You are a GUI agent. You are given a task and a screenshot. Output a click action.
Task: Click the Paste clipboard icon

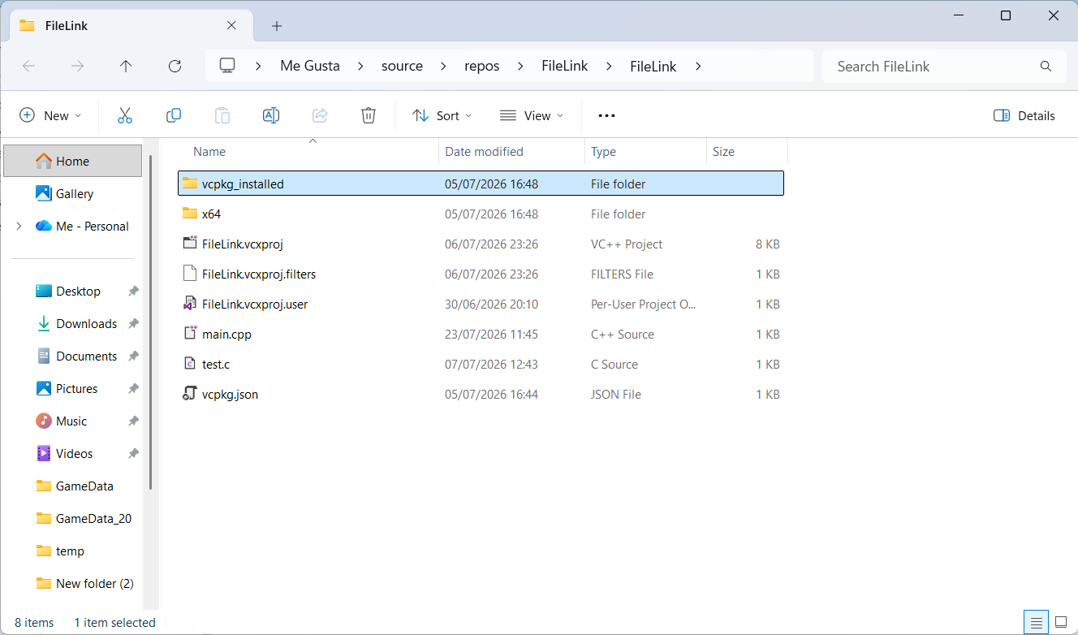coord(222,115)
